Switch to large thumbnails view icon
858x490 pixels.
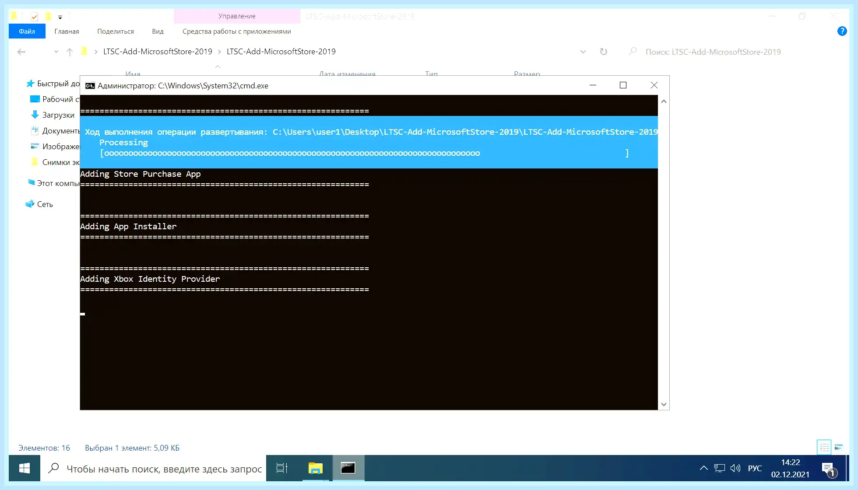(839, 447)
